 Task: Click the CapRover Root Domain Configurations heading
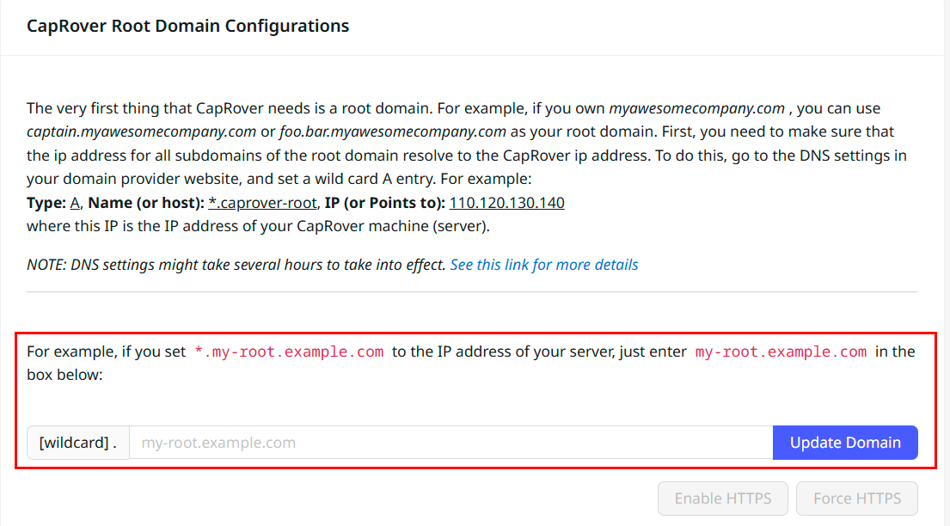pyautogui.click(x=187, y=26)
